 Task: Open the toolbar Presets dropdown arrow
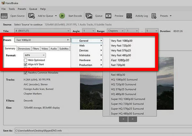pos(171,16)
